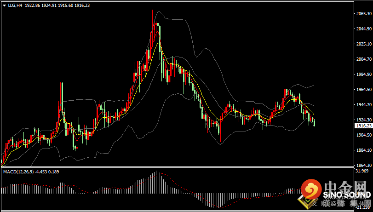Click the 1944.70 price axis label
Viewport: 373px width, 212px height.
(363, 104)
